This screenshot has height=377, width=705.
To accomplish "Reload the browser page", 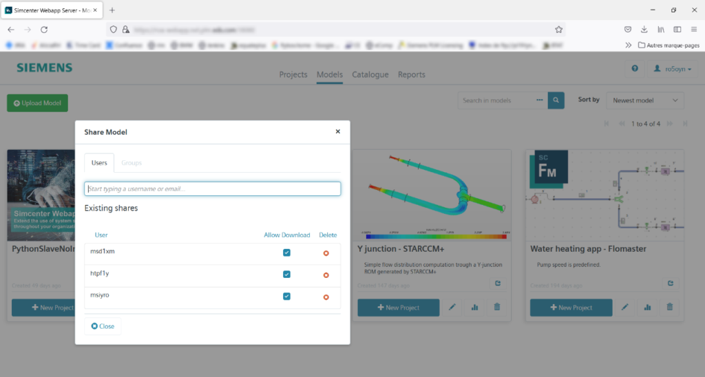I will 44,30.
